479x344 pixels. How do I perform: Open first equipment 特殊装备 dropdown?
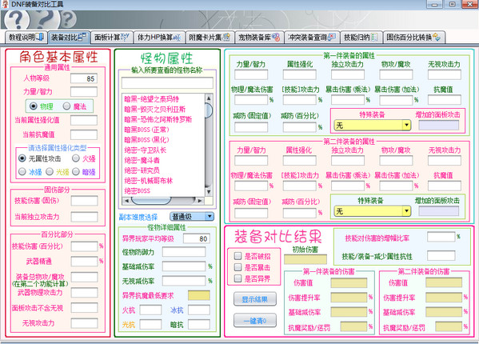click(372, 126)
